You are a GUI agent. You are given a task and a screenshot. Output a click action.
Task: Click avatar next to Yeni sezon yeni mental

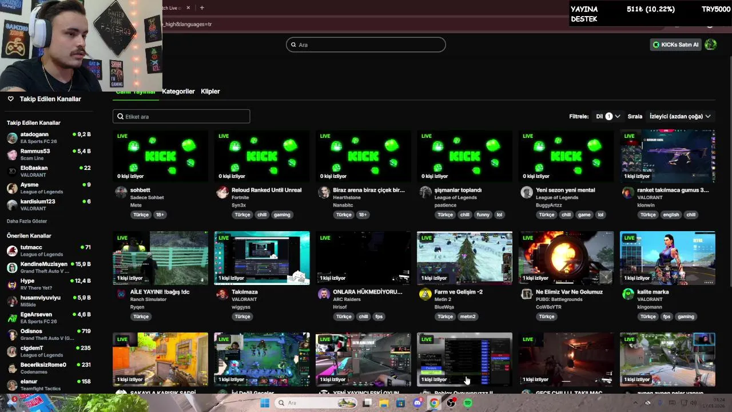(527, 192)
